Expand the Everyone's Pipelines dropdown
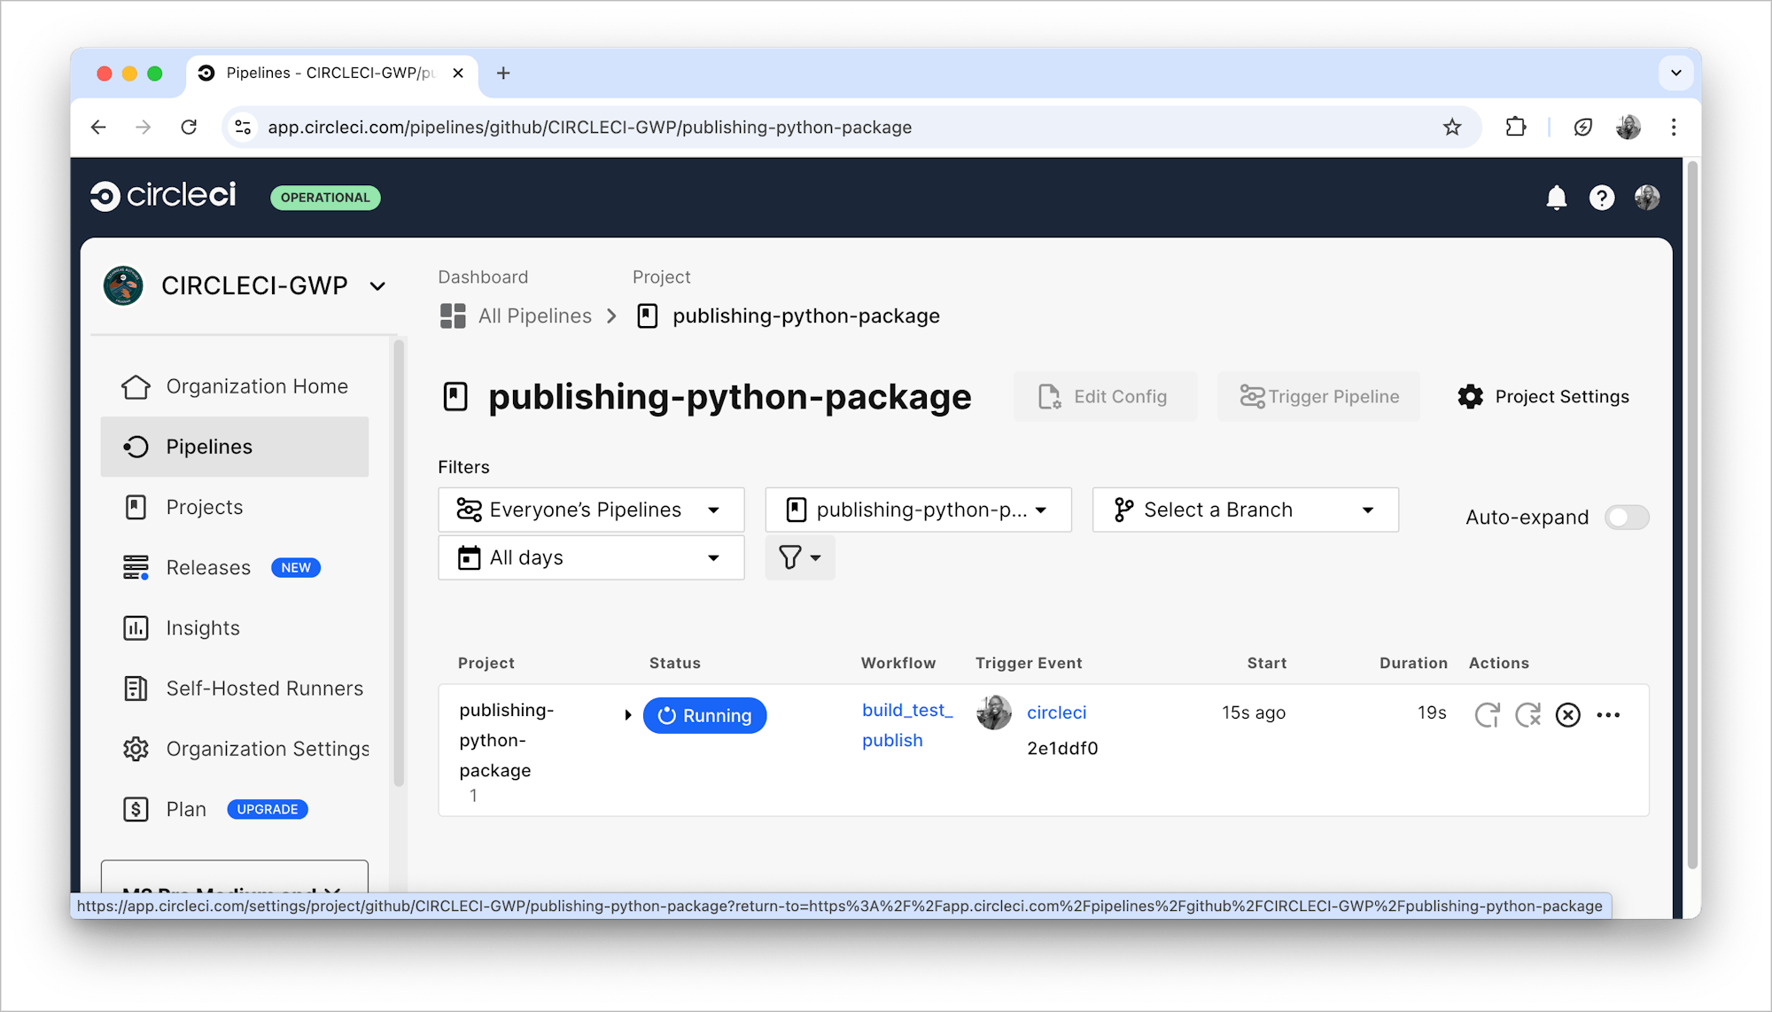Viewport: 1772px width, 1012px height. coord(590,510)
